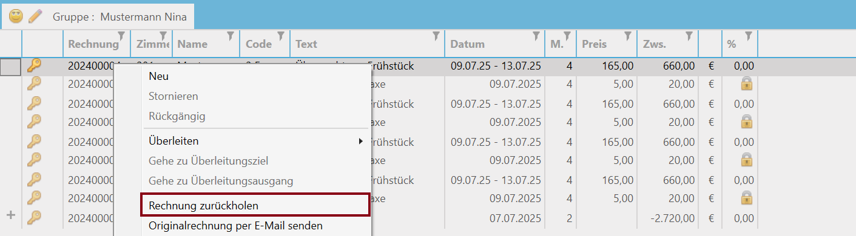The height and width of the screenshot is (236, 856).
Task: Open the Text column filter dropdown
Action: (x=436, y=36)
